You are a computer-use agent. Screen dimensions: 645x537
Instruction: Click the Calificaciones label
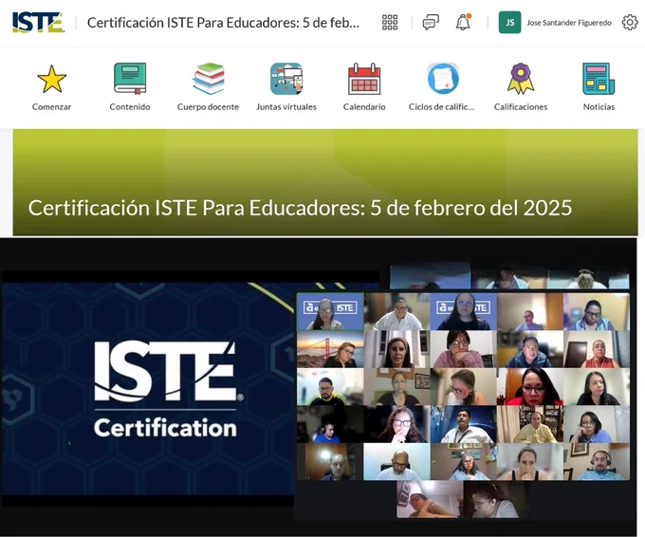pyautogui.click(x=521, y=107)
